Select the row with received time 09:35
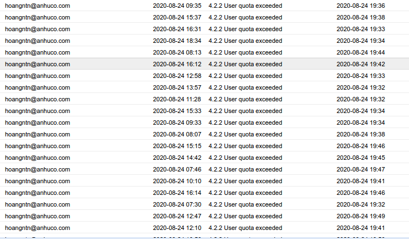Screen dimensions: 409x240 (x=205, y=6)
